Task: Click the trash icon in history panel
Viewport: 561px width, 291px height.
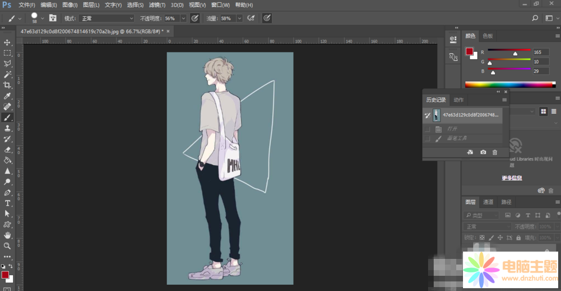Action: (x=495, y=153)
